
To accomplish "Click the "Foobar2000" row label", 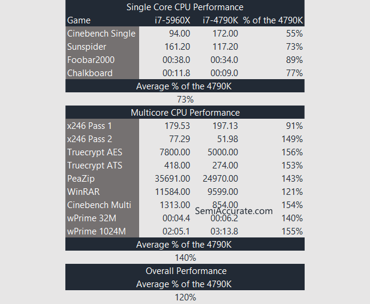I will tap(91, 60).
